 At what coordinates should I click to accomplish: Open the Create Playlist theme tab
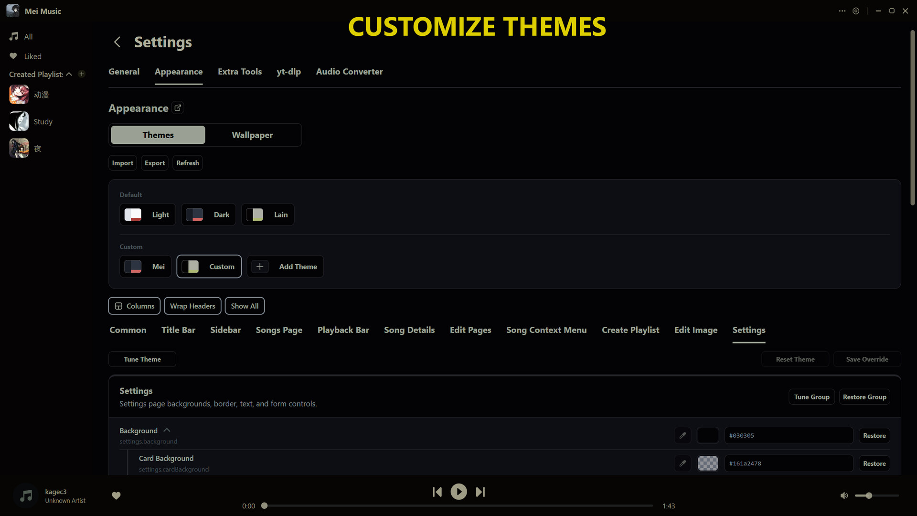pyautogui.click(x=630, y=330)
